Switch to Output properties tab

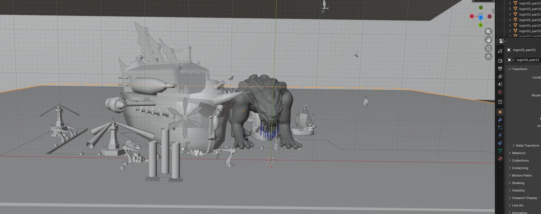pos(500,68)
